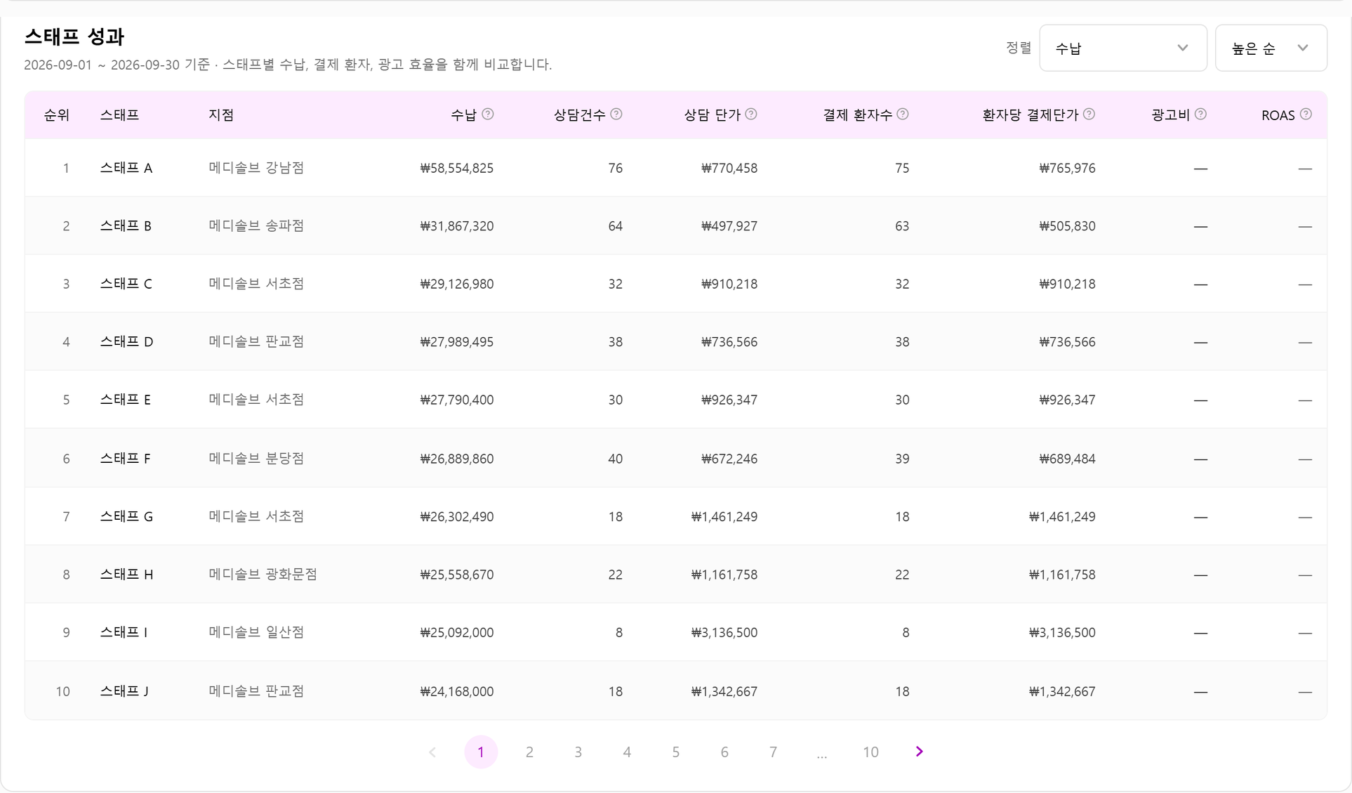Click the info icon next to ROAS
1352x793 pixels.
click(x=1306, y=114)
